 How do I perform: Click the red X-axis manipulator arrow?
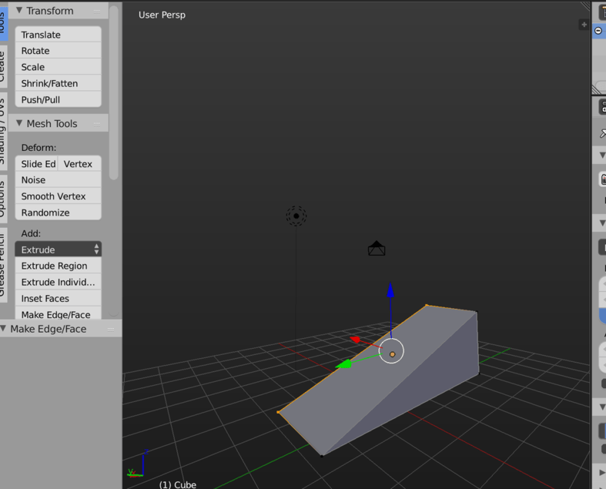(356, 340)
